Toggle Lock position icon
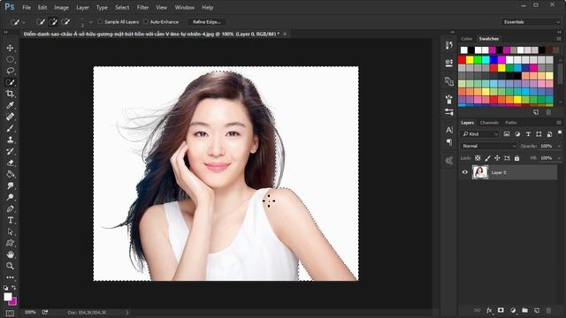This screenshot has width=566, height=318. pyautogui.click(x=497, y=158)
